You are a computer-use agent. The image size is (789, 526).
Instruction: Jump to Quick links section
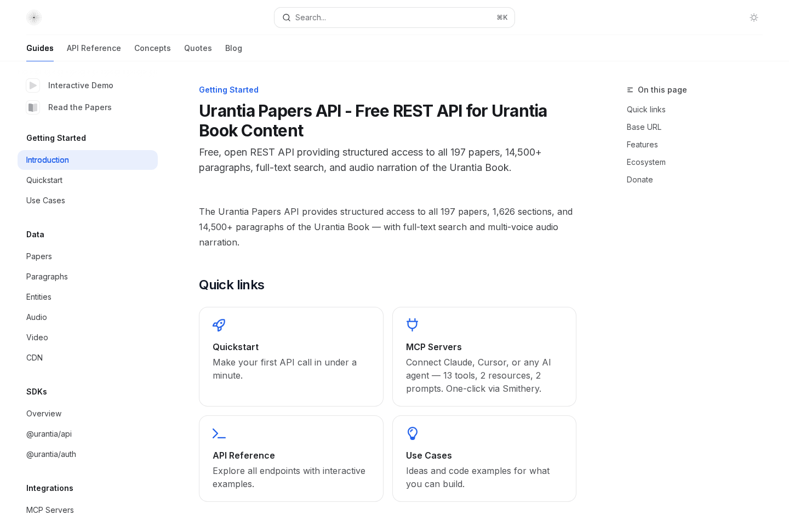646,110
